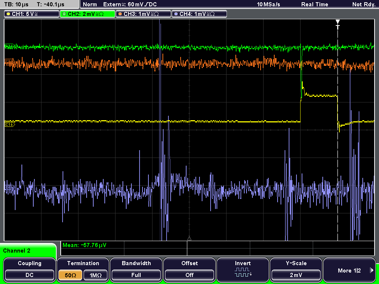The image size is (379, 284).
Task: Click the time reference triangle at grid bottom
Action: 189,239
